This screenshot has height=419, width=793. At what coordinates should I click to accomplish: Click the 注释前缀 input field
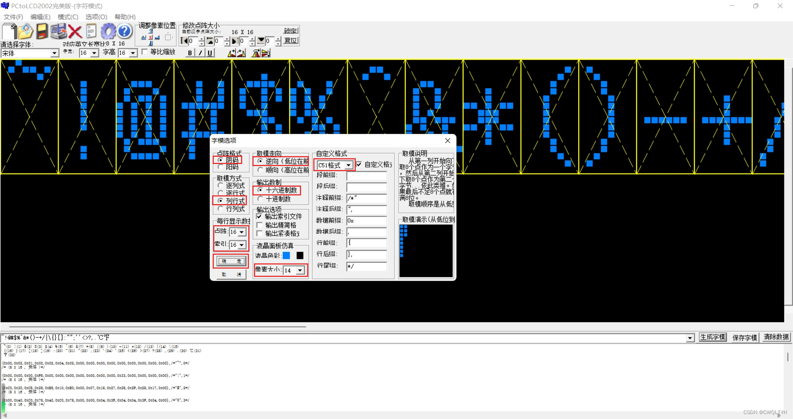(x=366, y=198)
